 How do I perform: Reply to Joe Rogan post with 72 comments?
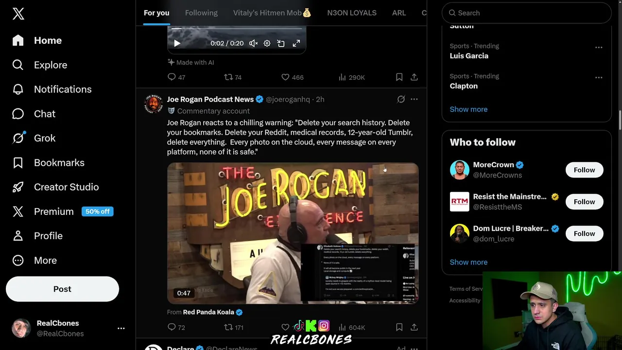(x=176, y=327)
